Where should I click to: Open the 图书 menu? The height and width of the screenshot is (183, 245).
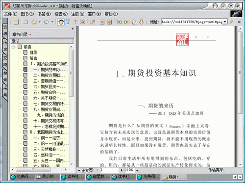click(27, 14)
